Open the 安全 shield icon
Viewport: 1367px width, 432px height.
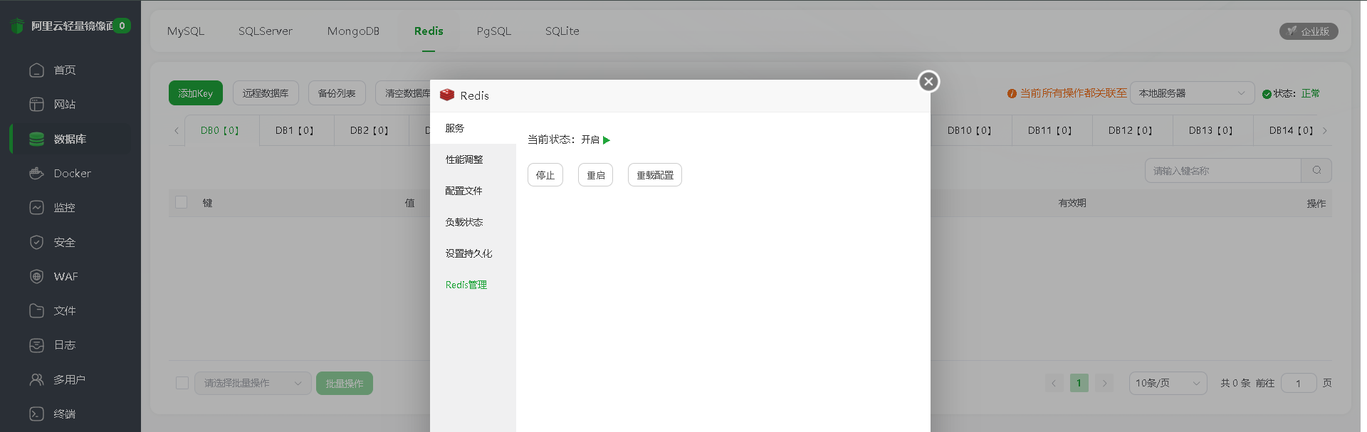(36, 242)
